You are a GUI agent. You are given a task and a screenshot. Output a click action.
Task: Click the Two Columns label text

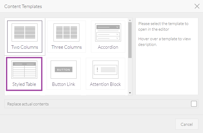(25, 47)
